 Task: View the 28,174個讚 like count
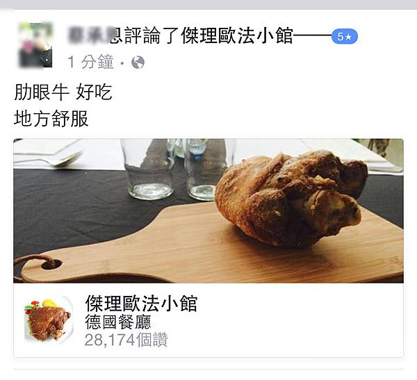[x=126, y=339]
